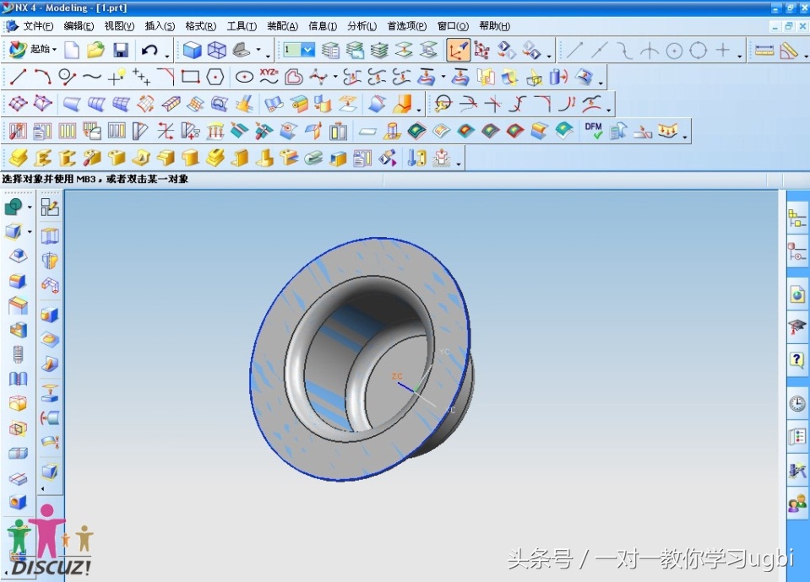Viewport: 810px width, 582px height.
Task: Open the Help panel on the right sidebar
Action: coord(796,360)
